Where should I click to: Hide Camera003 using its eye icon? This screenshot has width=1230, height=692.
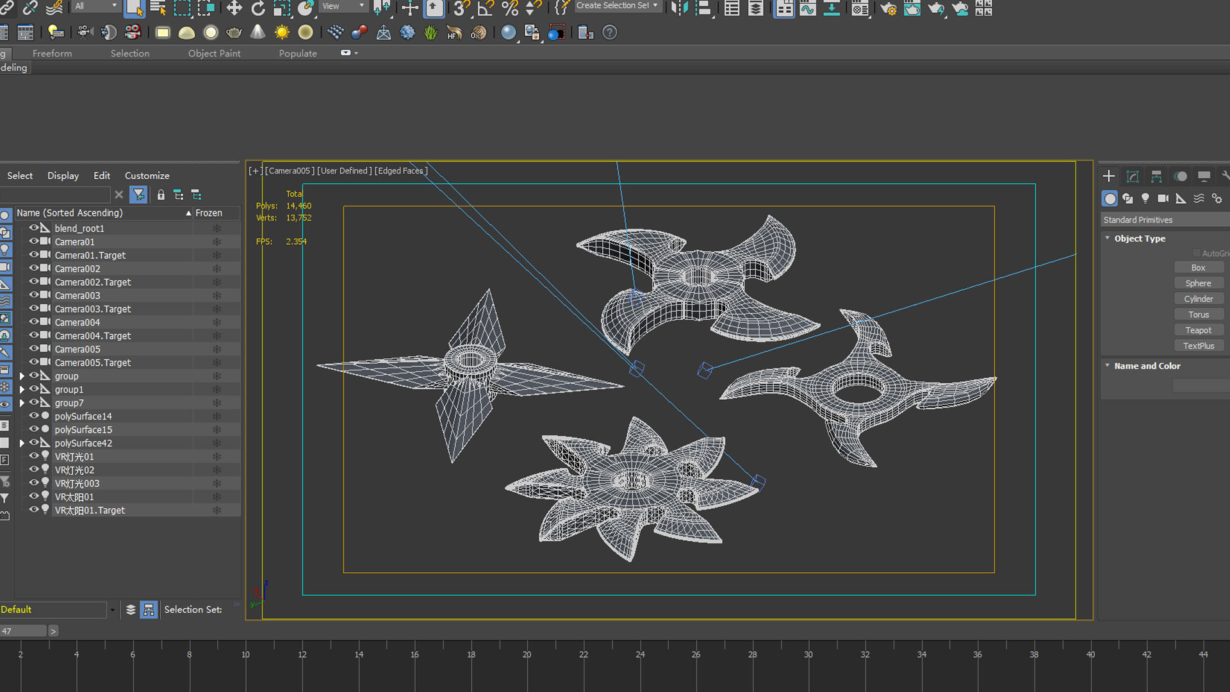tap(34, 295)
